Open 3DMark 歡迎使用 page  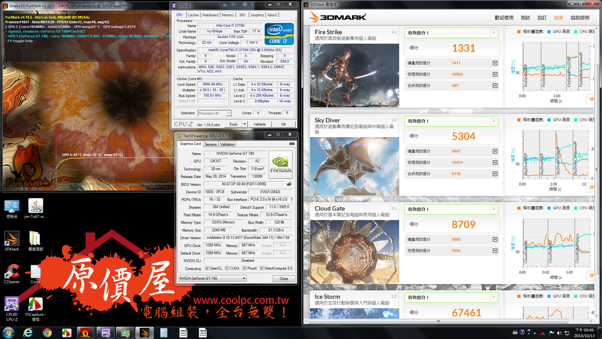pyautogui.click(x=504, y=18)
